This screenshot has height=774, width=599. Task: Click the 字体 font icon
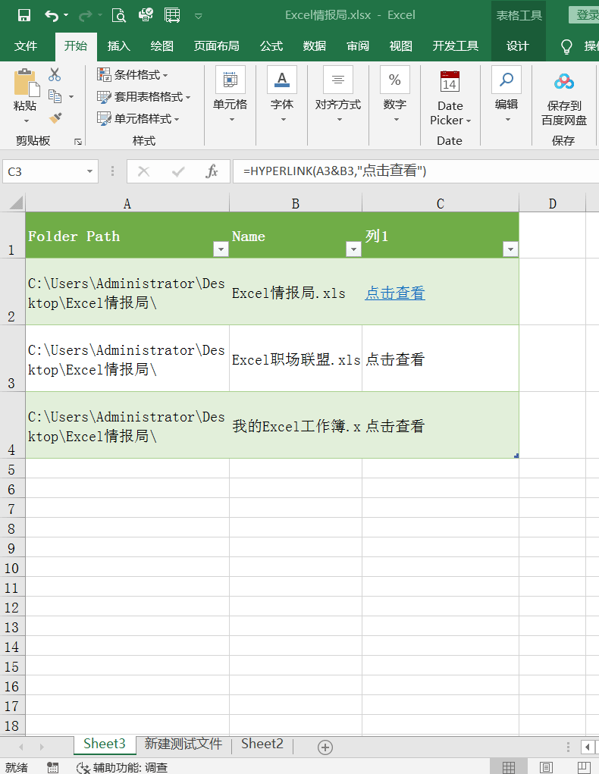[282, 80]
